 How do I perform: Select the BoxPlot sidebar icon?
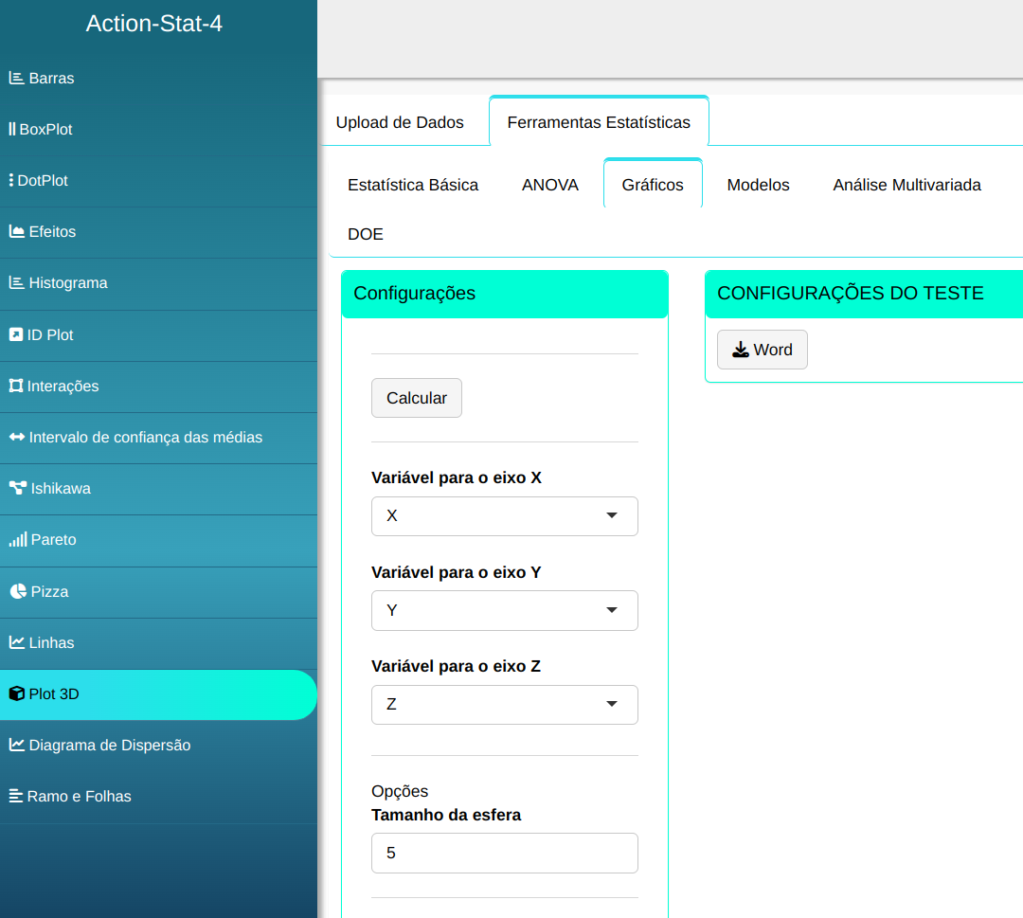[x=12, y=130]
